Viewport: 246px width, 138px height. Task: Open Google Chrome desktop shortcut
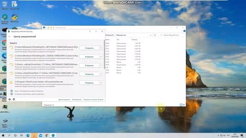4,44
